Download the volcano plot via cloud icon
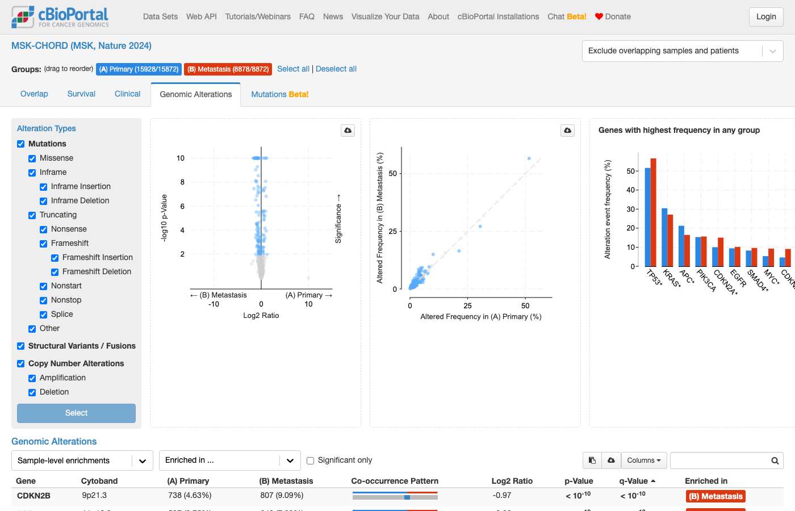The height and width of the screenshot is (511, 795). (348, 131)
